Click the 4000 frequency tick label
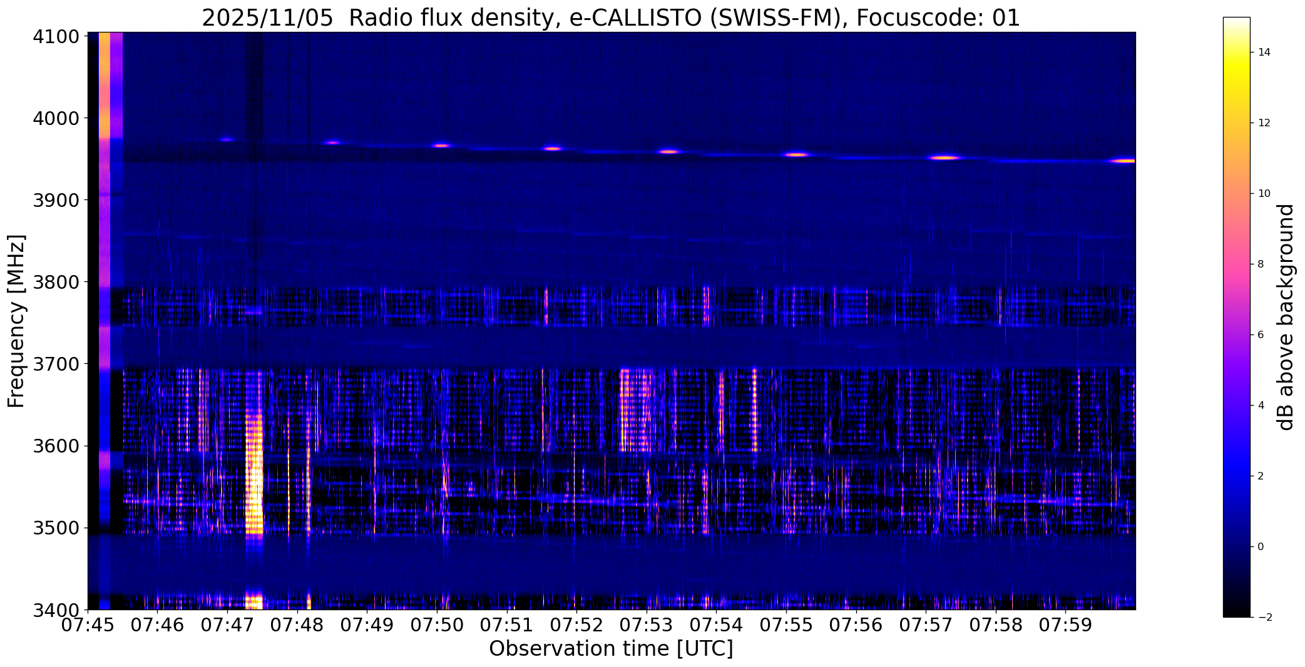Screen dimensions: 1305x667 [56, 118]
